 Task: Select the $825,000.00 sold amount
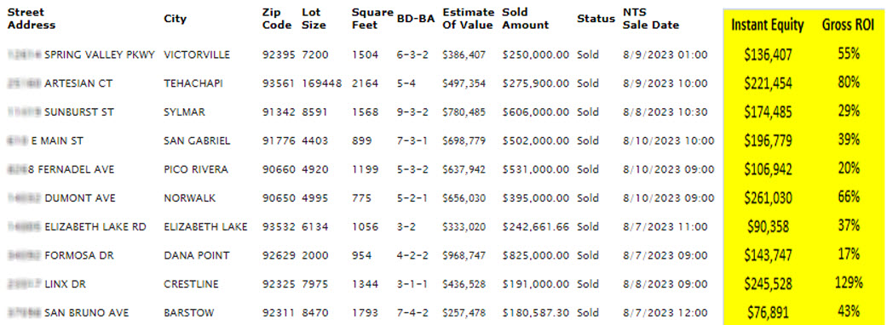coord(536,255)
